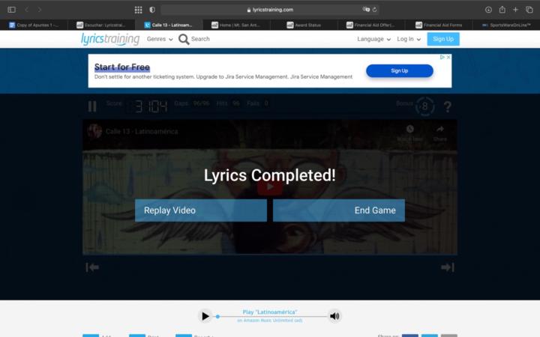Open the help question mark icon

coord(447,106)
